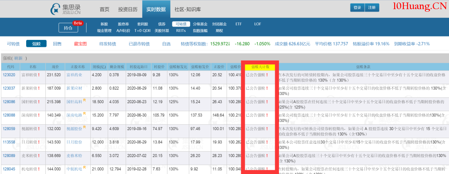Open the 套利股 section
Screen dimensions: 449x174
143,24
